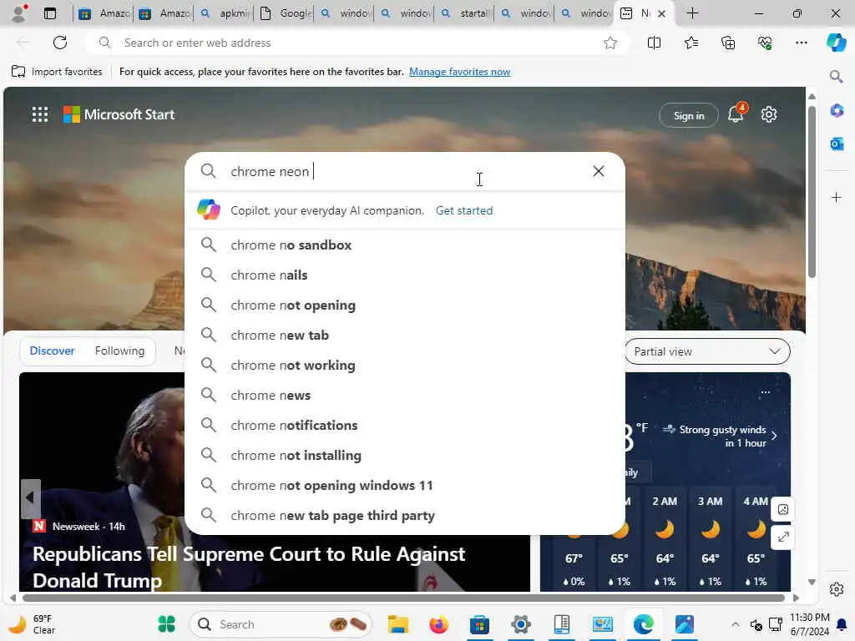This screenshot has height=641, width=855.
Task: Open Outlook sidebar icon
Action: click(x=837, y=144)
